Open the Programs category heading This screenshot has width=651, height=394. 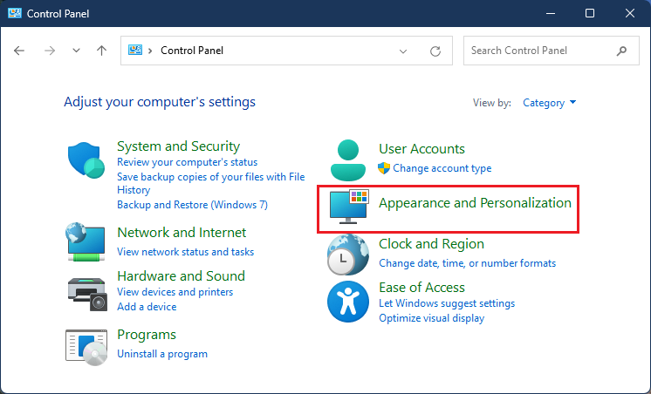pyautogui.click(x=147, y=334)
